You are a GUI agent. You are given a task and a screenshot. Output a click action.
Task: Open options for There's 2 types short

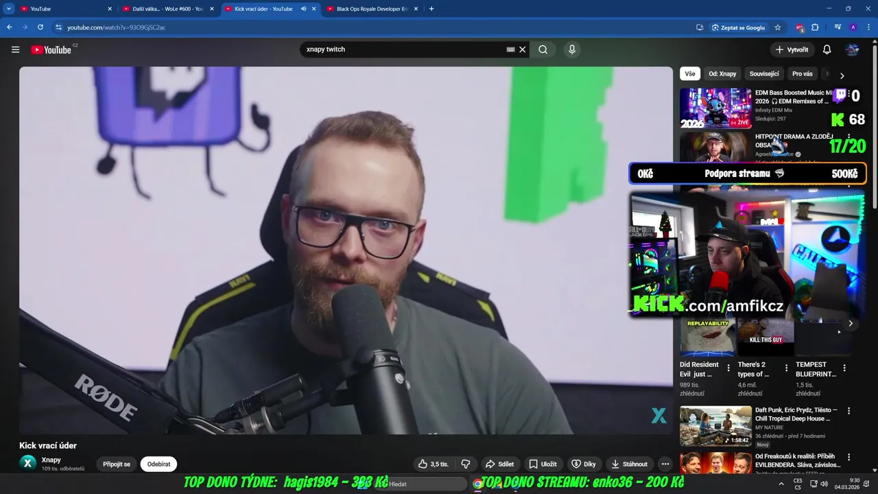[x=786, y=368]
